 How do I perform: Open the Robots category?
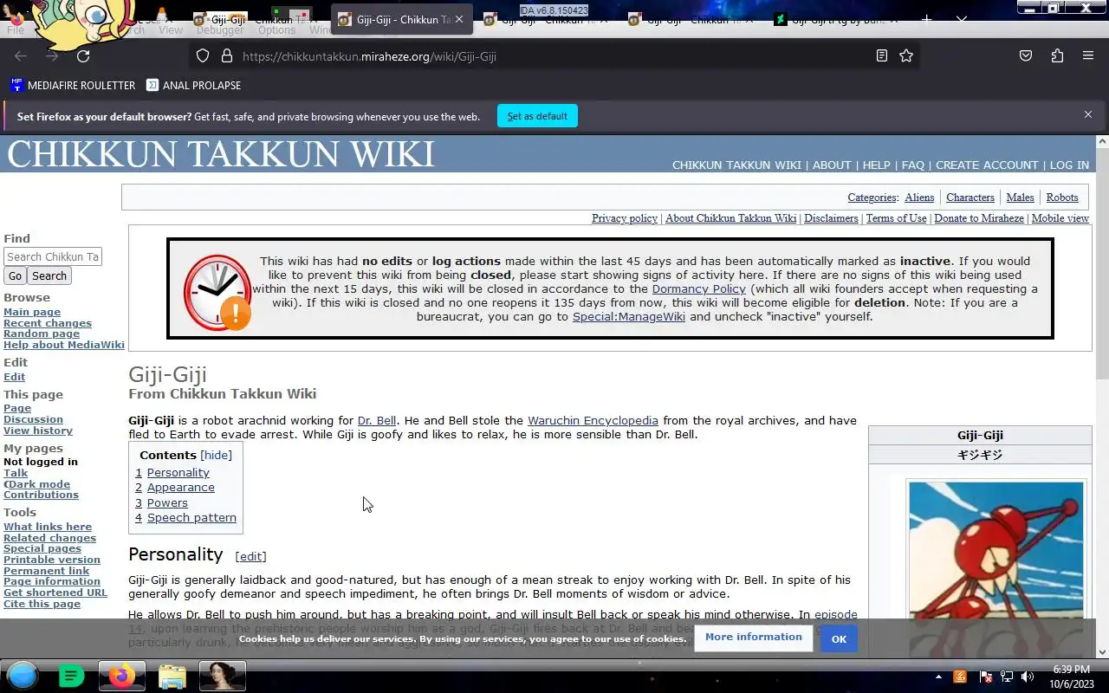click(x=1062, y=198)
